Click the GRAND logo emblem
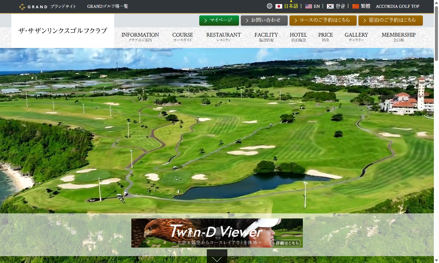Viewport: 439px width, 263px height. pos(22,7)
